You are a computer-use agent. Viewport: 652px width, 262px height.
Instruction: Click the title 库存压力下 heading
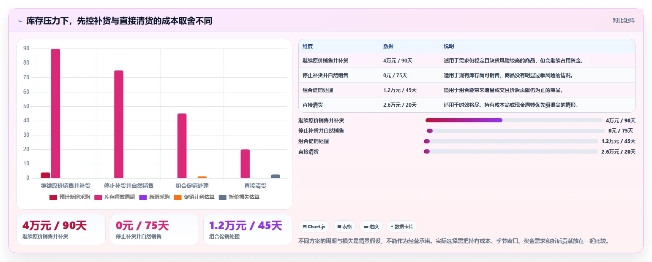(119, 21)
